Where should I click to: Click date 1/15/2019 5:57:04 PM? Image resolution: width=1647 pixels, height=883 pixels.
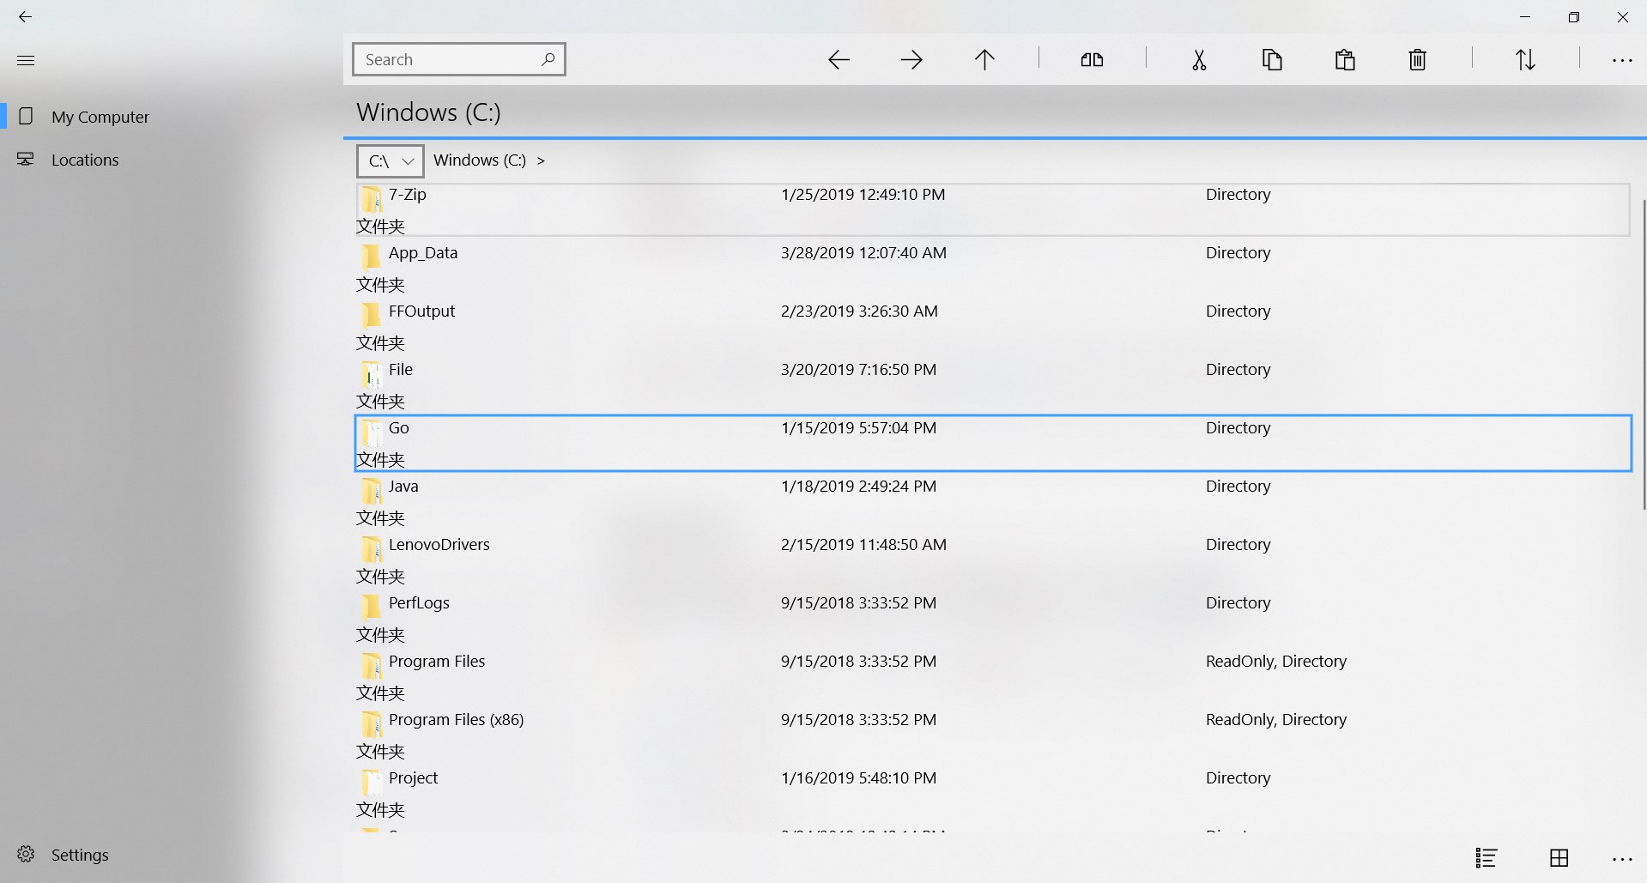coord(858,427)
